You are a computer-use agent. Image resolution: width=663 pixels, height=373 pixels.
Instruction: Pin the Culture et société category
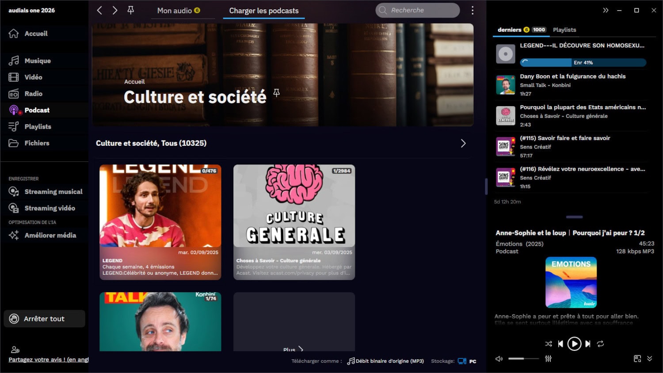coord(277,93)
